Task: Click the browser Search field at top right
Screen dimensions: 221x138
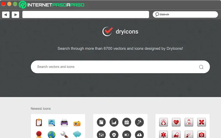Action: click(185, 14)
